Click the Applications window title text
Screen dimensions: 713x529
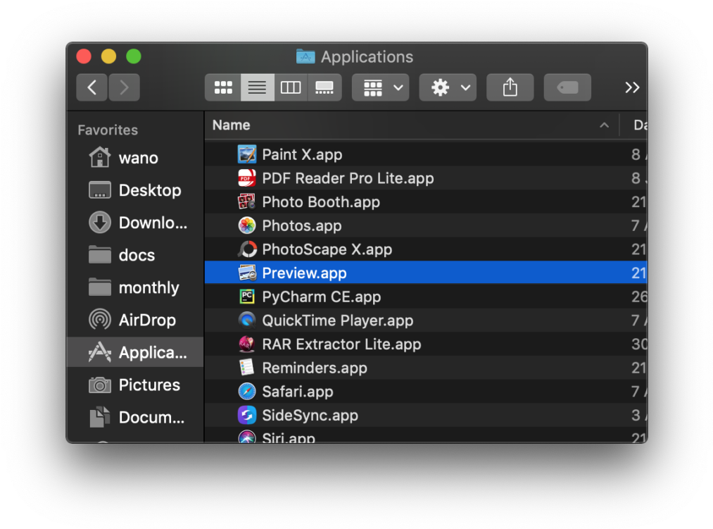click(x=367, y=57)
